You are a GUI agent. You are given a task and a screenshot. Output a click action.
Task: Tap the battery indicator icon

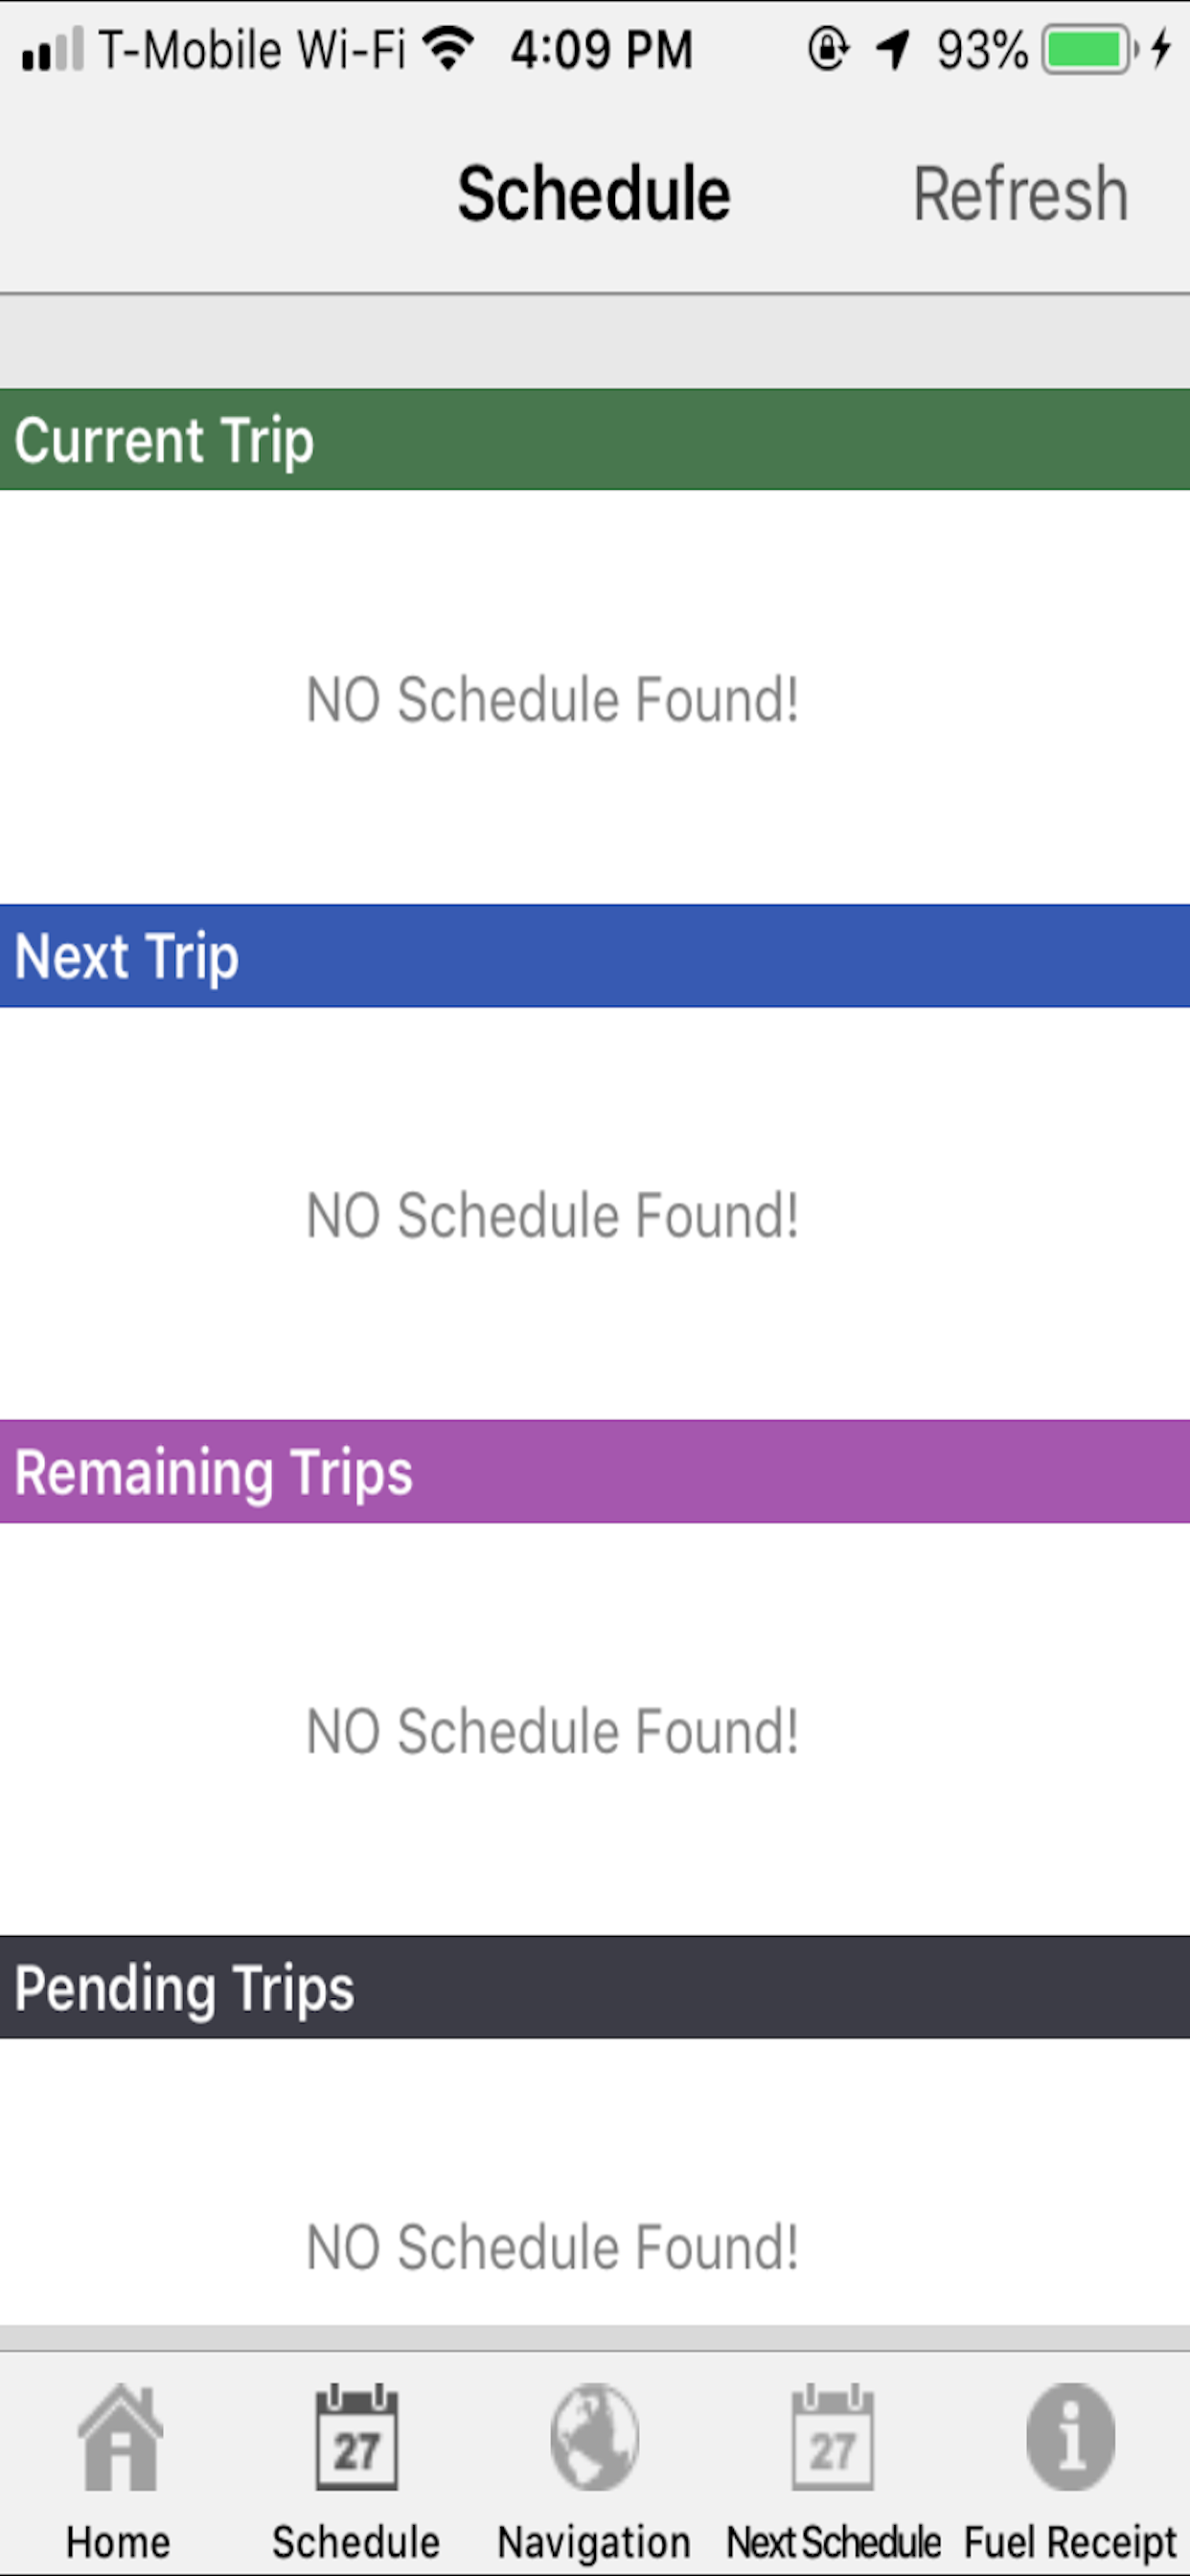[1090, 48]
